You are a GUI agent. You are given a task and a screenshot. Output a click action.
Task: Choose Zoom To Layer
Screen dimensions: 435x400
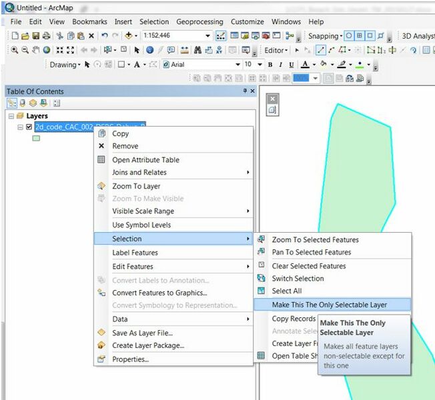click(x=173, y=186)
